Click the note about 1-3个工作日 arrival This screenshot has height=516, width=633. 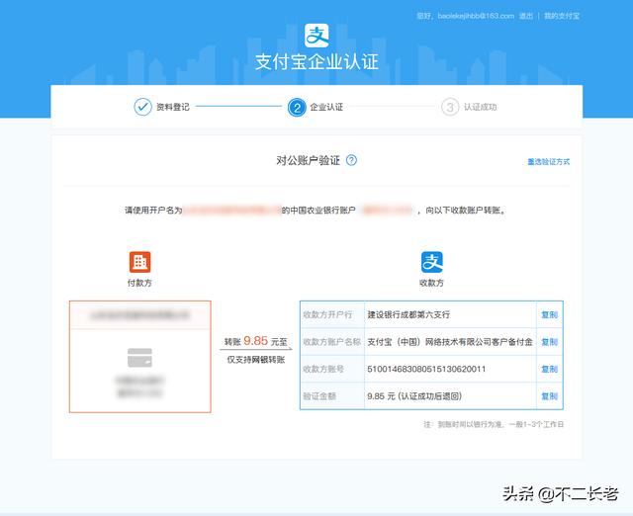(494, 424)
